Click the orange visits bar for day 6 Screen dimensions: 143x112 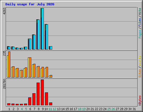(30, 67)
